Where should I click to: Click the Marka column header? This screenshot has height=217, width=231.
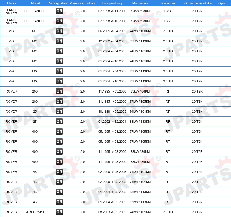pos(12,3)
